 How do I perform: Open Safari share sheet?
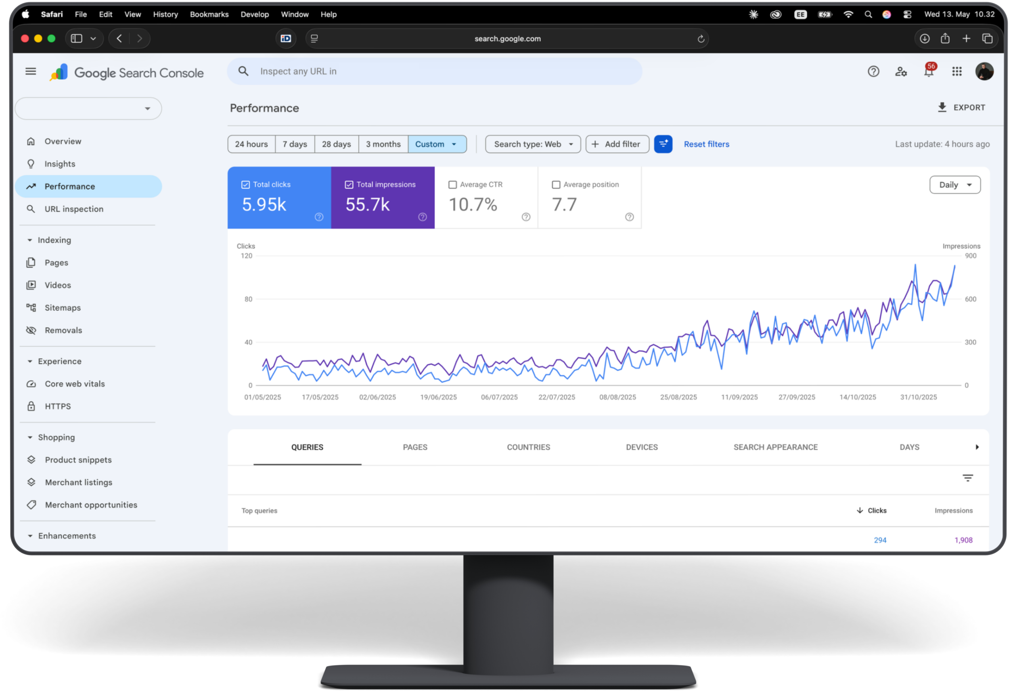point(945,38)
